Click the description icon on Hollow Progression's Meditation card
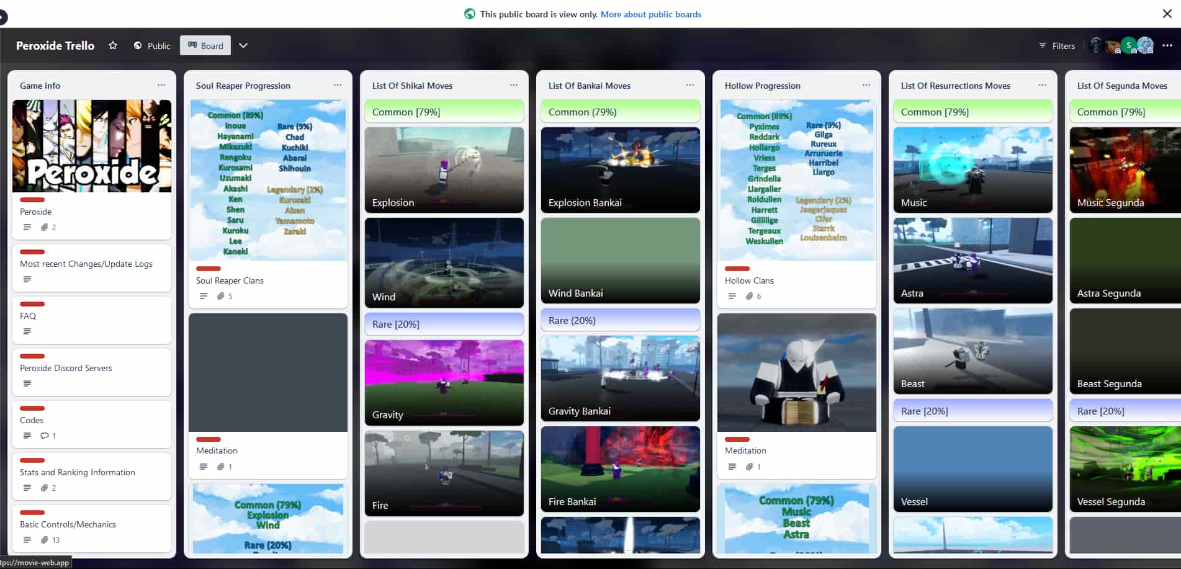The height and width of the screenshot is (569, 1181). [x=732, y=466]
